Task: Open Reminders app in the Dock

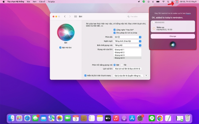Action: (x=92, y=118)
